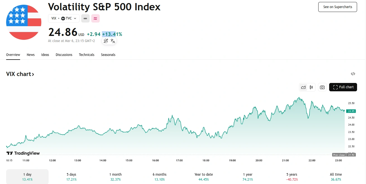Switch to area chart view
Viewport: 366px width, 184px height.
[x=303, y=87]
